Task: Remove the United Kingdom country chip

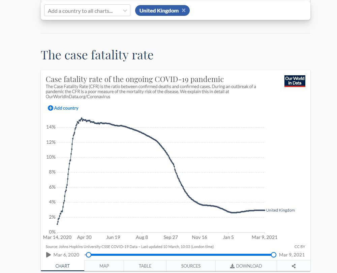Action: [184, 10]
